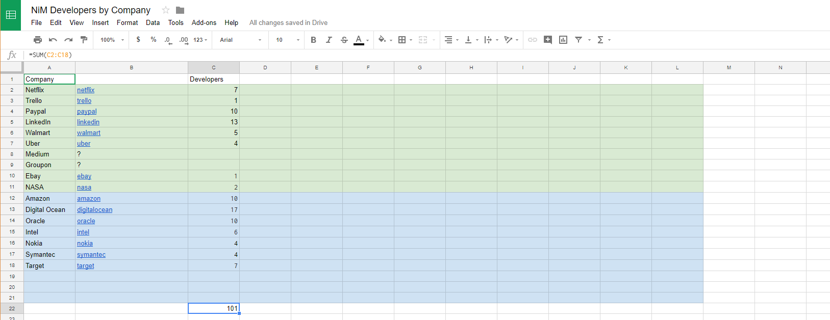Viewport: 830px width, 320px height.
Task: Open more number formats 123 menu
Action: point(200,40)
